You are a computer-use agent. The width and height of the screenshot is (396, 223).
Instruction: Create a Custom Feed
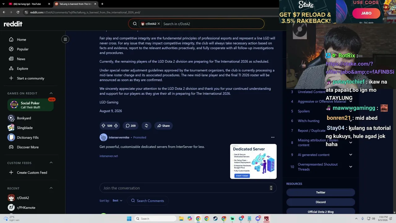tap(32, 173)
